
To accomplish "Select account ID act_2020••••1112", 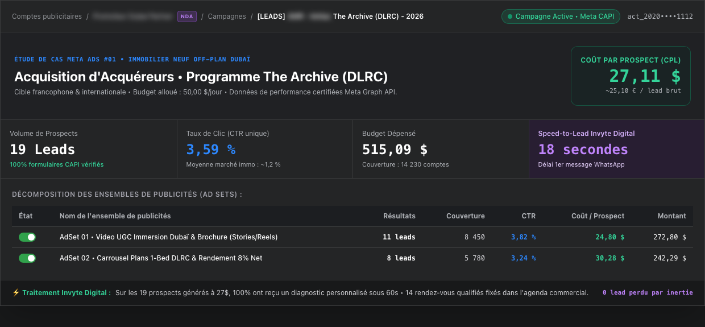I will click(x=660, y=16).
